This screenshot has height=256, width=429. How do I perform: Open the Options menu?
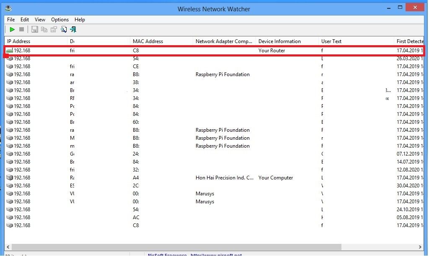(x=60, y=20)
